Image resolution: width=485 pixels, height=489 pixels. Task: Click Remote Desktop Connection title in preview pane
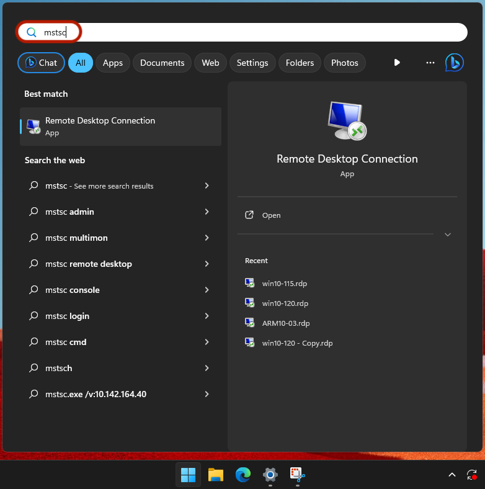pos(347,159)
